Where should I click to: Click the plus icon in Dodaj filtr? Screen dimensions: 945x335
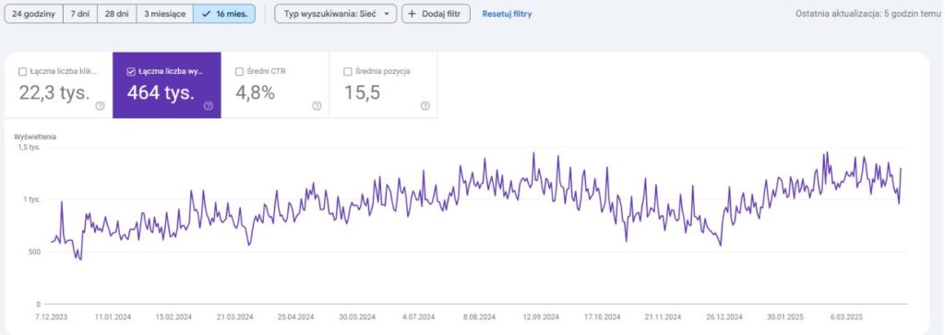pos(413,14)
